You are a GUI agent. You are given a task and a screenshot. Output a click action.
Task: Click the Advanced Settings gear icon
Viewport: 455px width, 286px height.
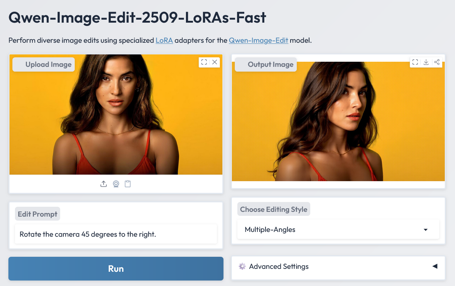pyautogui.click(x=242, y=266)
